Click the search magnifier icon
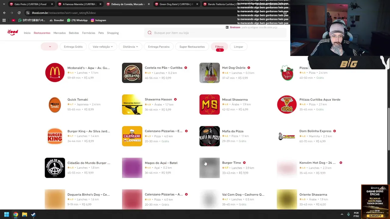The image size is (390, 219). [x=150, y=33]
